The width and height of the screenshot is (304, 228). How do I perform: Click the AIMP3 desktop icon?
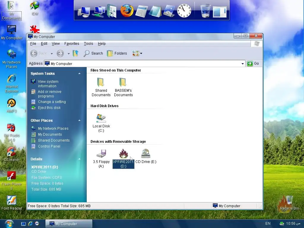(12, 106)
